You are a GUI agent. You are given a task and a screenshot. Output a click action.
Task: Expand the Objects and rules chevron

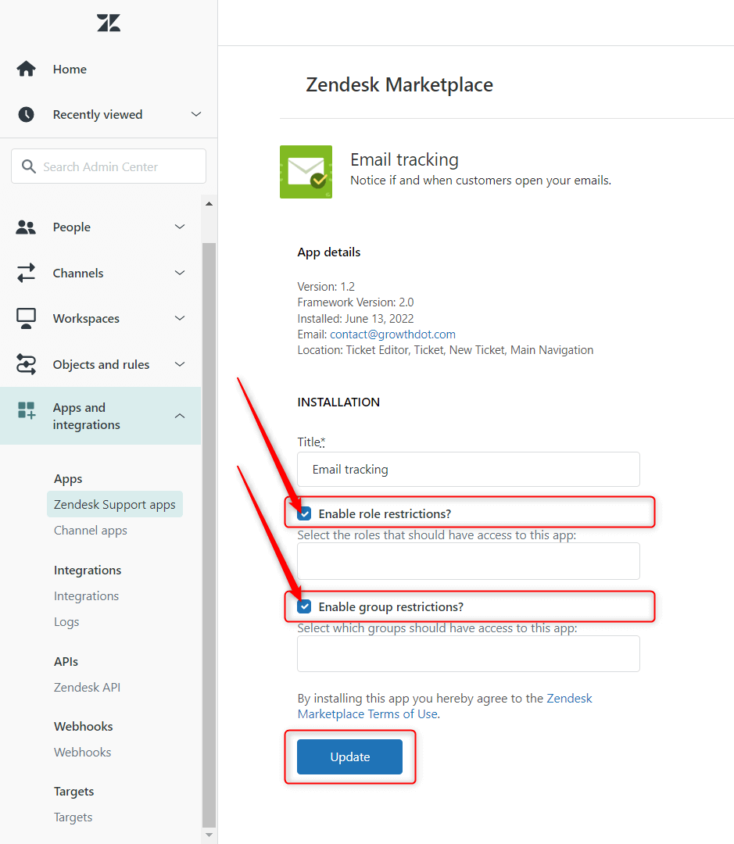[180, 364]
